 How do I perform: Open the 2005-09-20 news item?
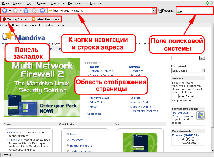(15, 133)
